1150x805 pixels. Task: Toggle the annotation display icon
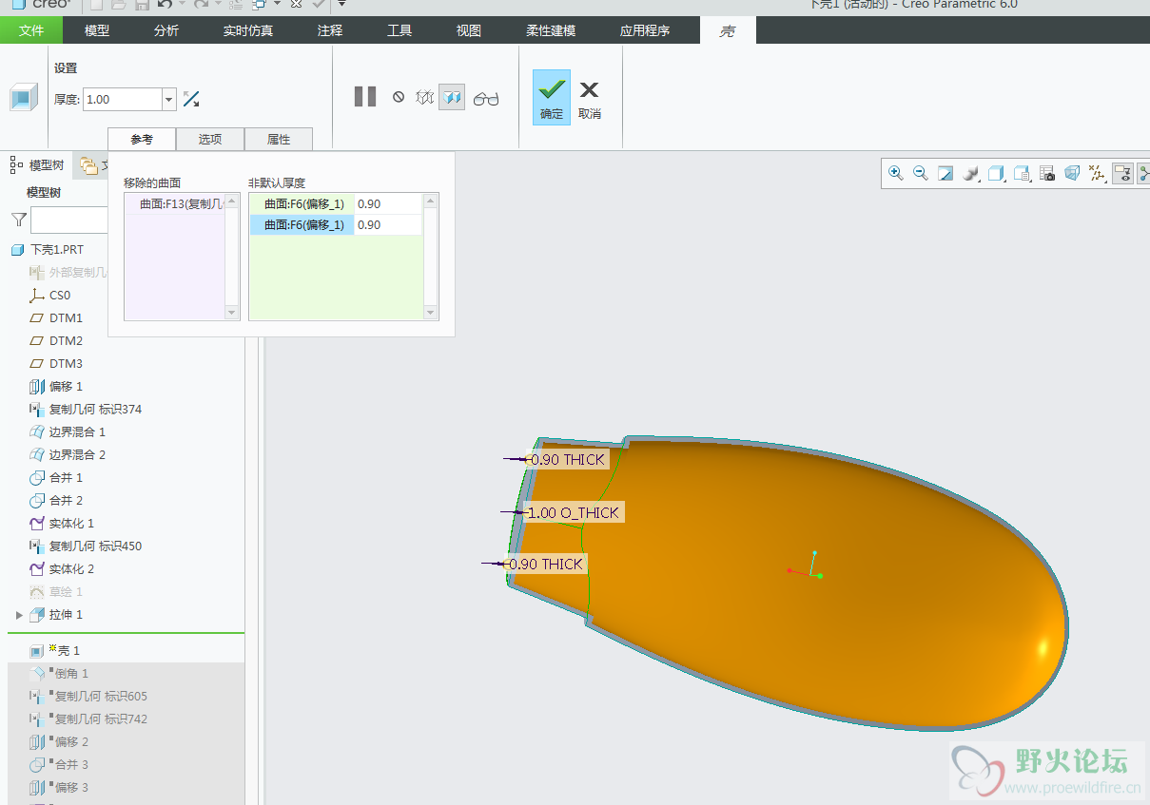click(1122, 173)
